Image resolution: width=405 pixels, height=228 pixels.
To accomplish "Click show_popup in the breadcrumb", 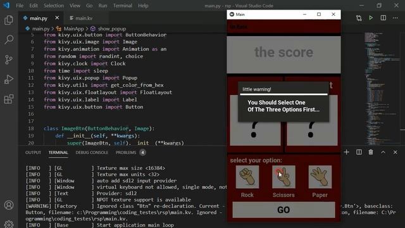I will coord(112,28).
